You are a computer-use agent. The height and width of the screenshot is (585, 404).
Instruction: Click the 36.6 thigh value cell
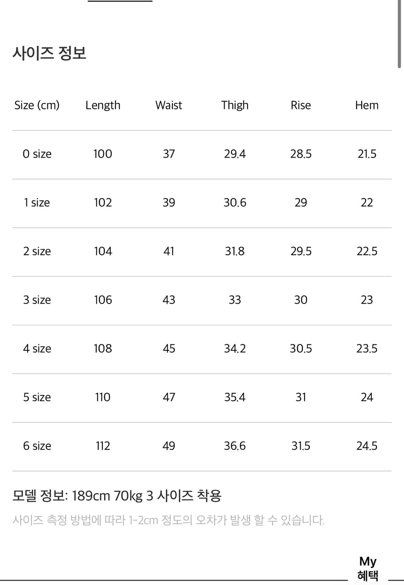point(235,446)
